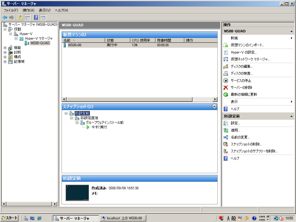Click the snapshot 設定 icon in actions

pos(226,123)
